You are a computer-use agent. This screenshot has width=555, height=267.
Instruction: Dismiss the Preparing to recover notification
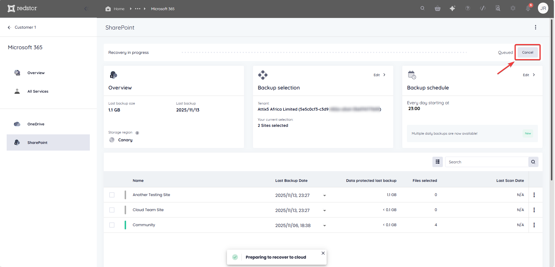(x=323, y=253)
